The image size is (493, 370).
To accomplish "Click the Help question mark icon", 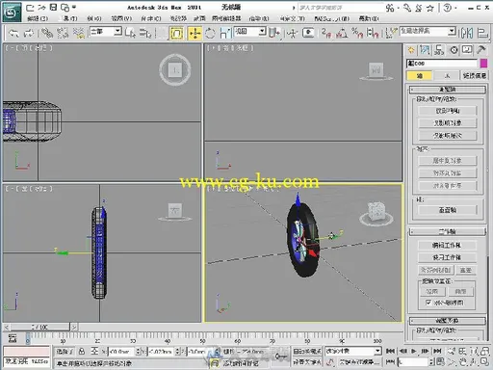I will click(447, 8).
